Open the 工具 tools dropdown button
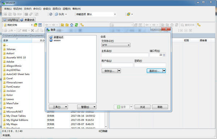This screenshot has height=139, width=217. (x=58, y=107)
